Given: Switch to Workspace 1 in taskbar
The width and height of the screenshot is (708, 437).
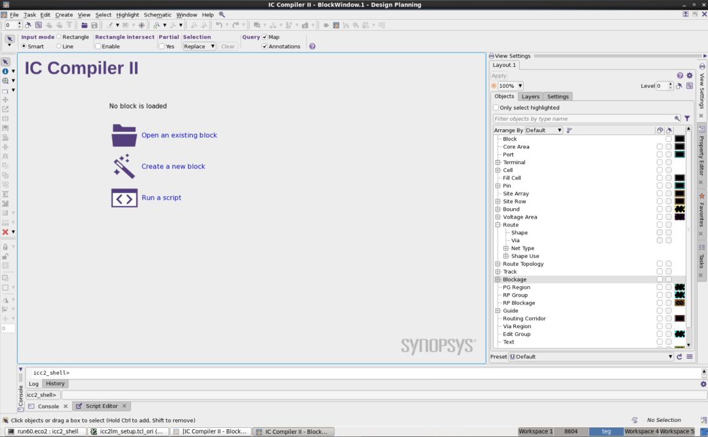Looking at the screenshot, I should [x=536, y=432].
